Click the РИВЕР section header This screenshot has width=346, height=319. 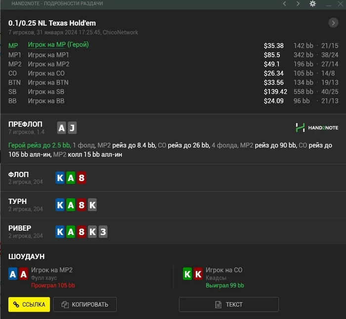[x=20, y=228]
